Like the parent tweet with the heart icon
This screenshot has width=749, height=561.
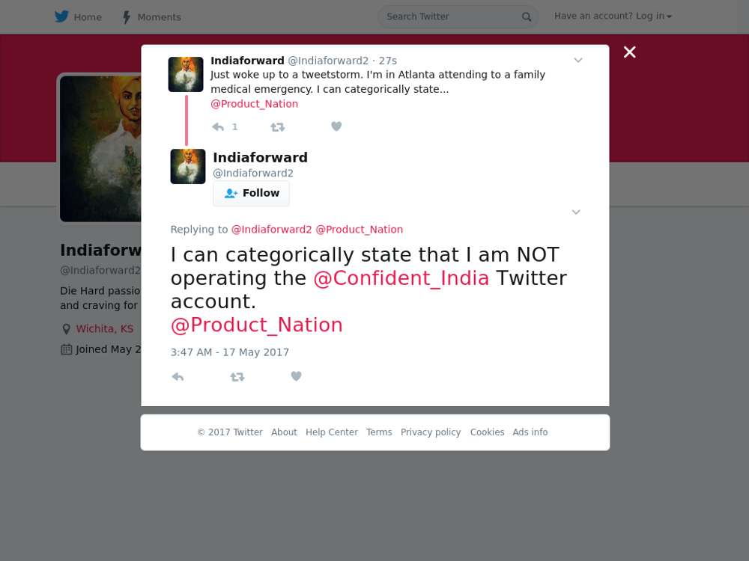pos(336,126)
